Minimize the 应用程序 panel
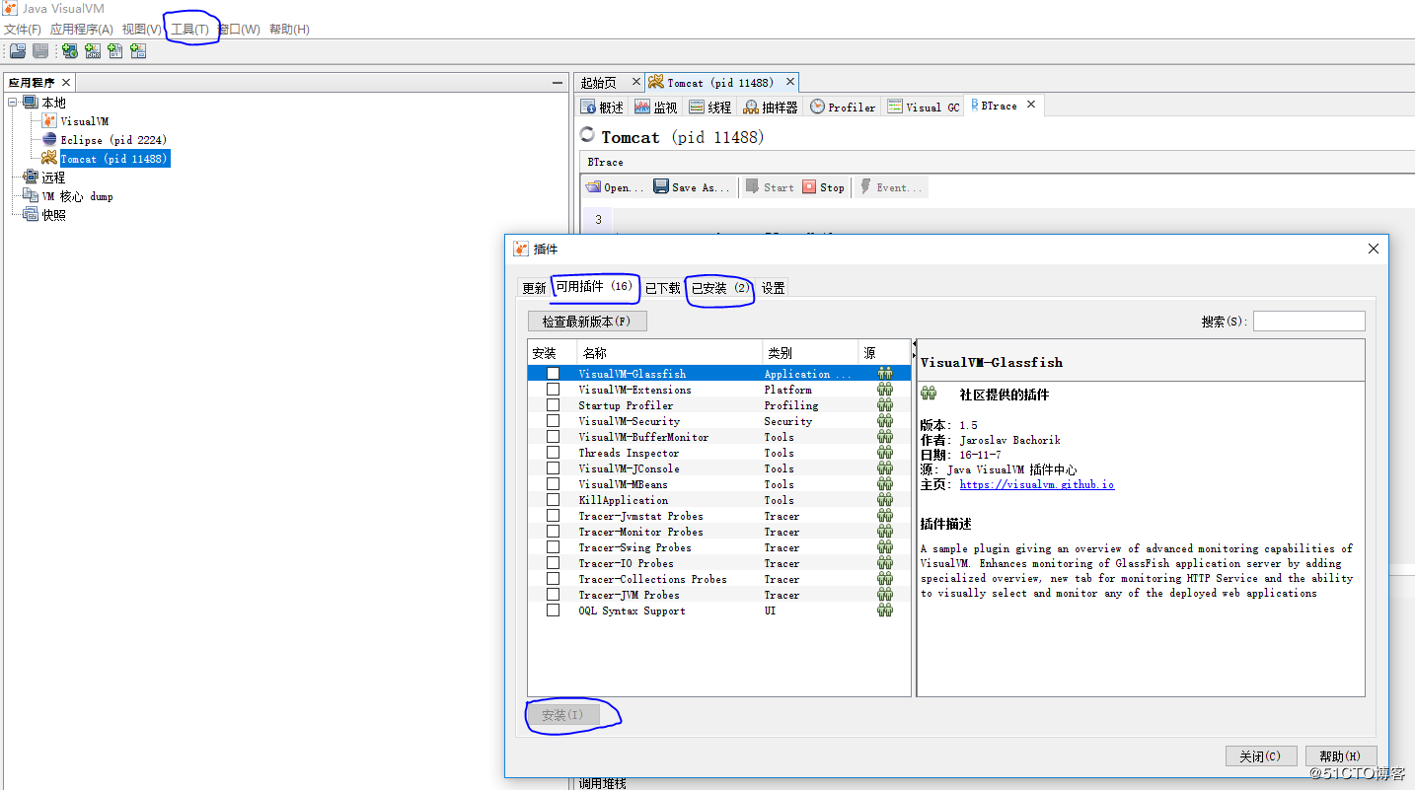1415x790 pixels. coord(558,83)
